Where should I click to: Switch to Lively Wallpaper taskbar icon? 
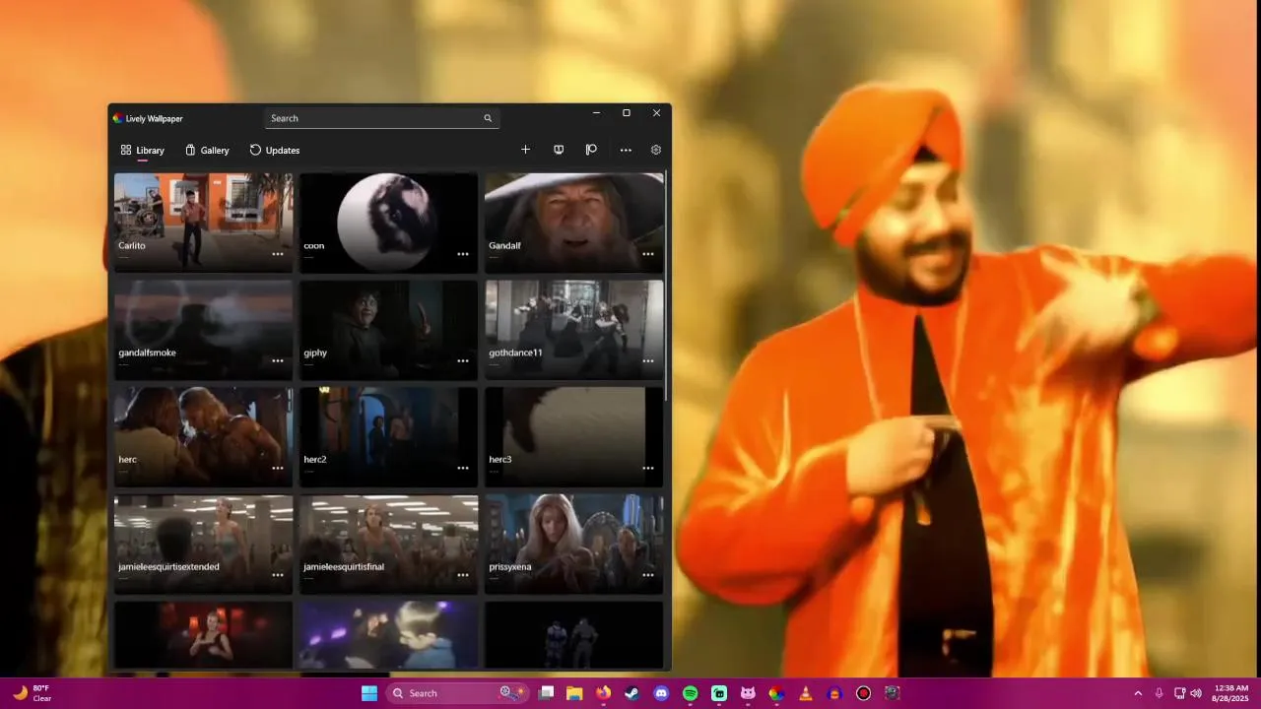pos(776,693)
